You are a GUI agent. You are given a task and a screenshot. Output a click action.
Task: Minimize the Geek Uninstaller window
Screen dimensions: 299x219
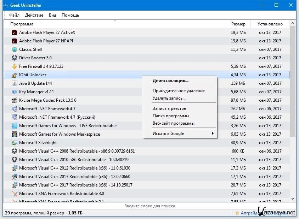[x=261, y=5]
